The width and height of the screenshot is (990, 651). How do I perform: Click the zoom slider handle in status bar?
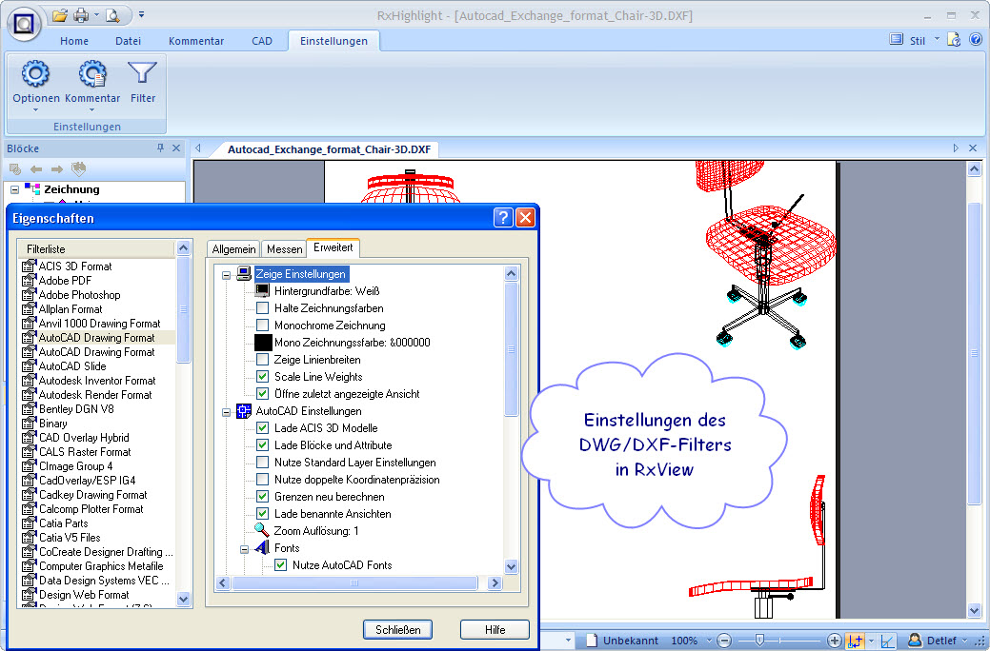click(x=759, y=641)
